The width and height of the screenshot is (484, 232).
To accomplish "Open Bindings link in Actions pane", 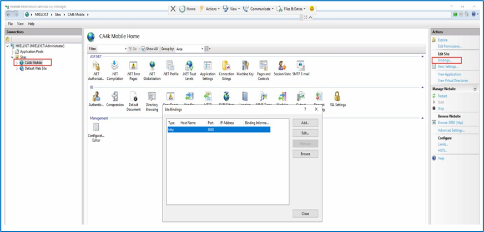I will coord(445,60).
